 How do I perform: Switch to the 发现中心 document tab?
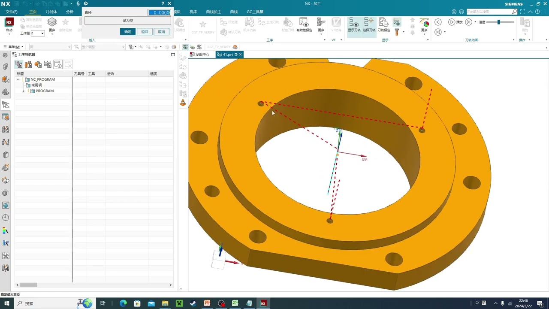(x=200, y=55)
